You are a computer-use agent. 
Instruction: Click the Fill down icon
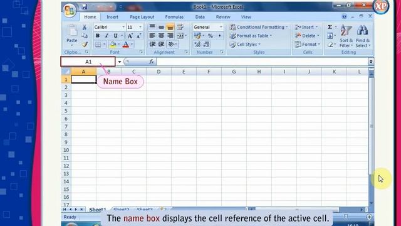(x=330, y=36)
